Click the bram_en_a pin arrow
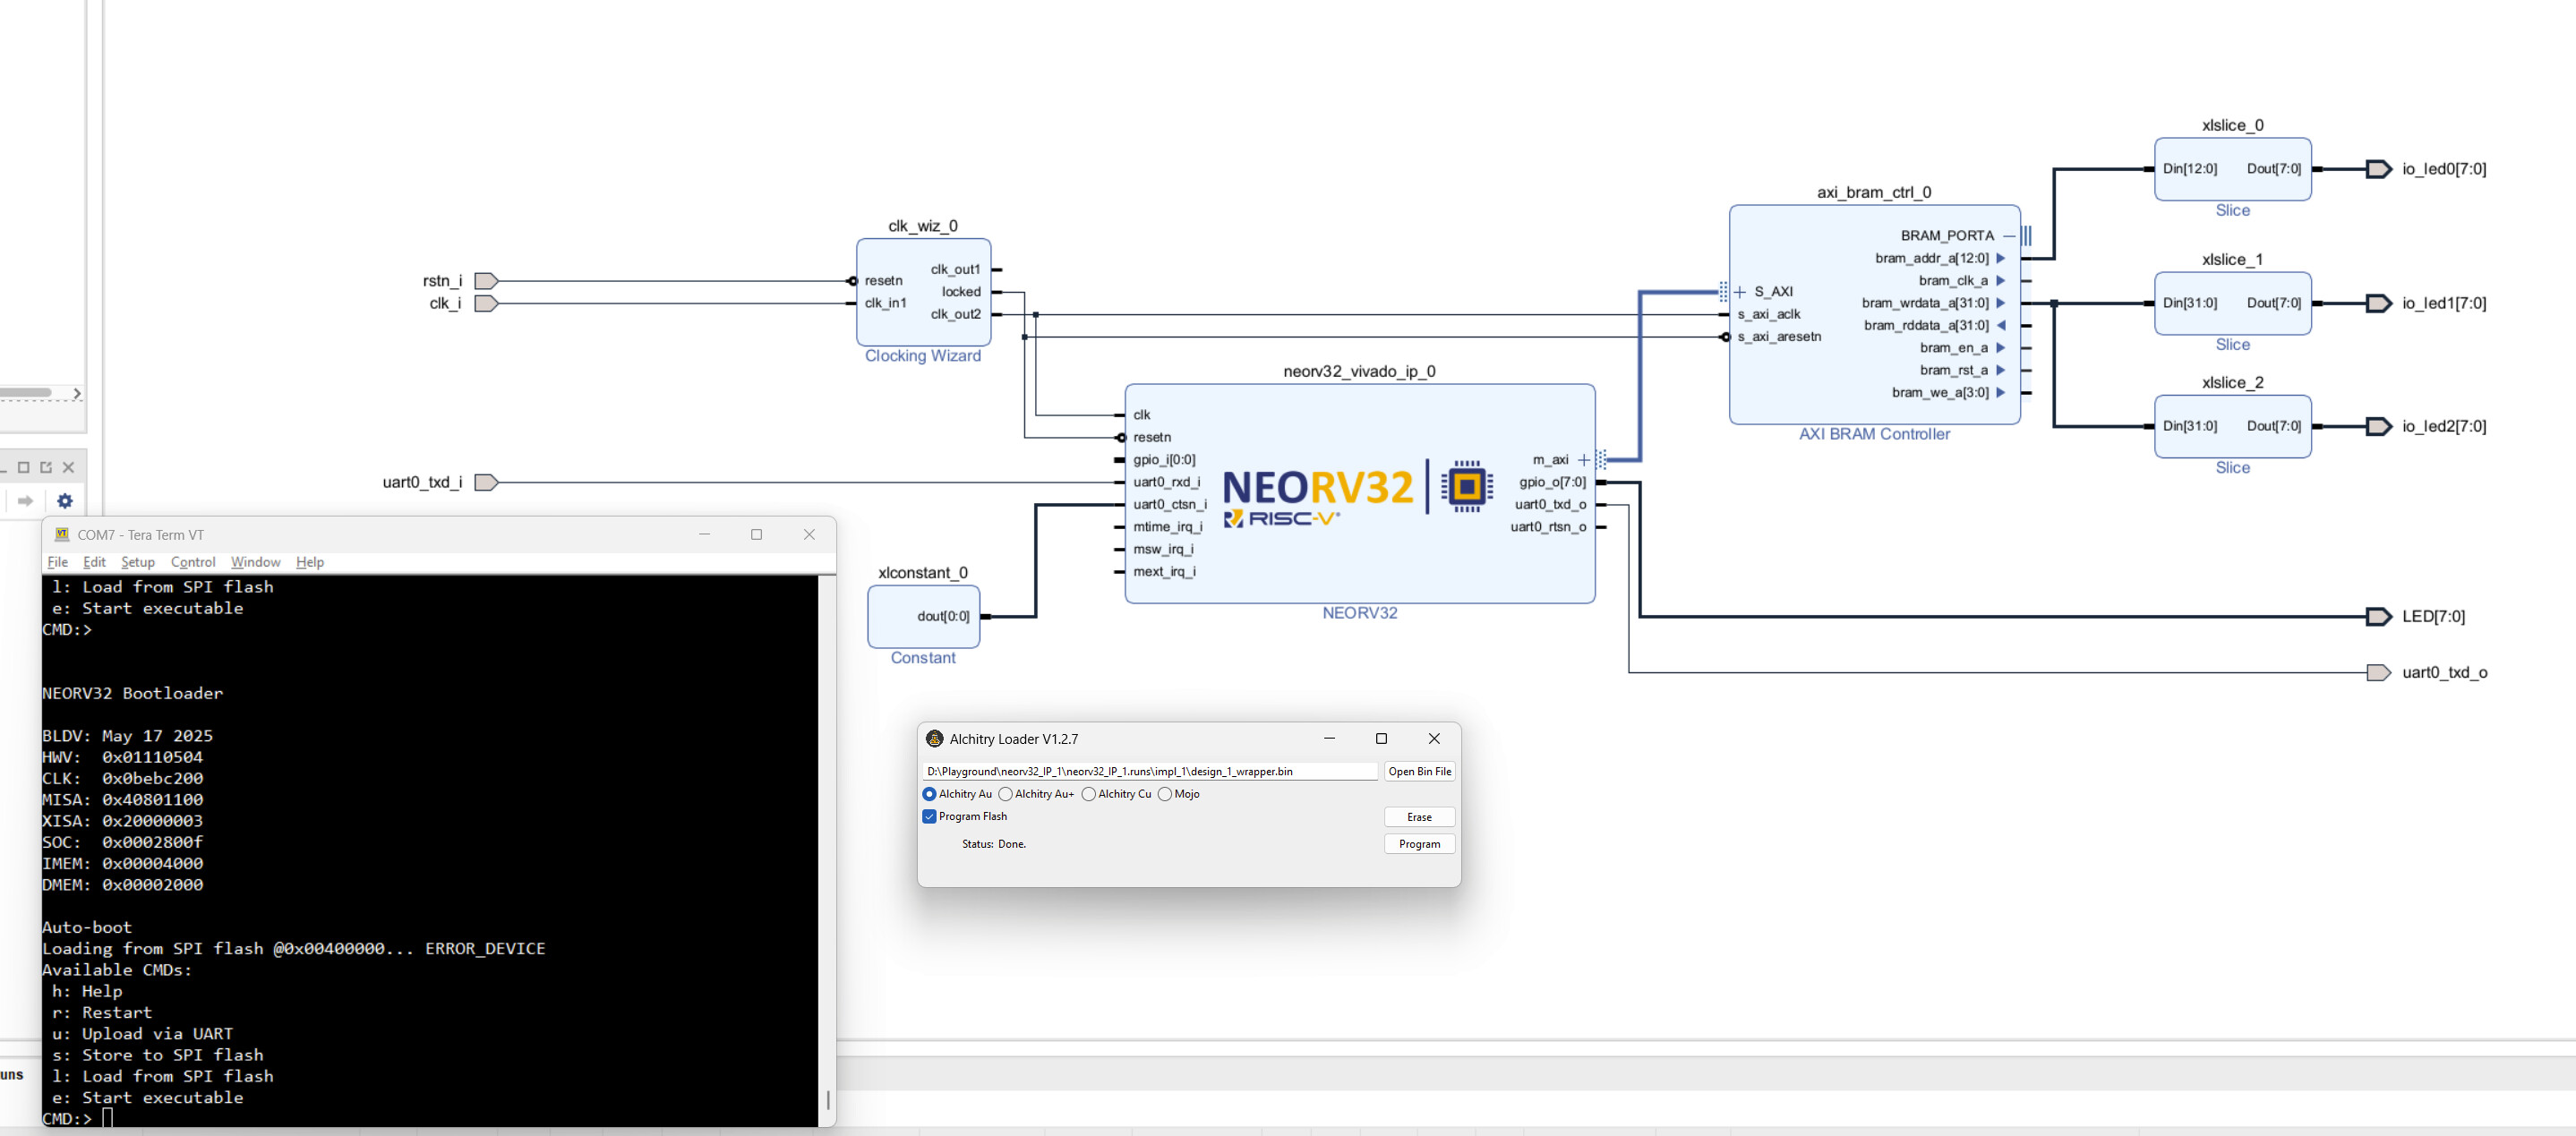The width and height of the screenshot is (2576, 1136). 2001,348
